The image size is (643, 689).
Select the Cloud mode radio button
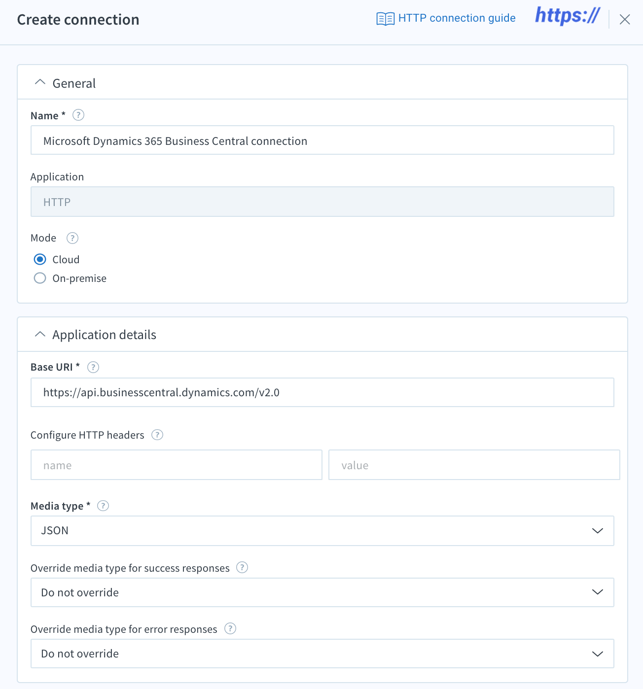tap(40, 259)
